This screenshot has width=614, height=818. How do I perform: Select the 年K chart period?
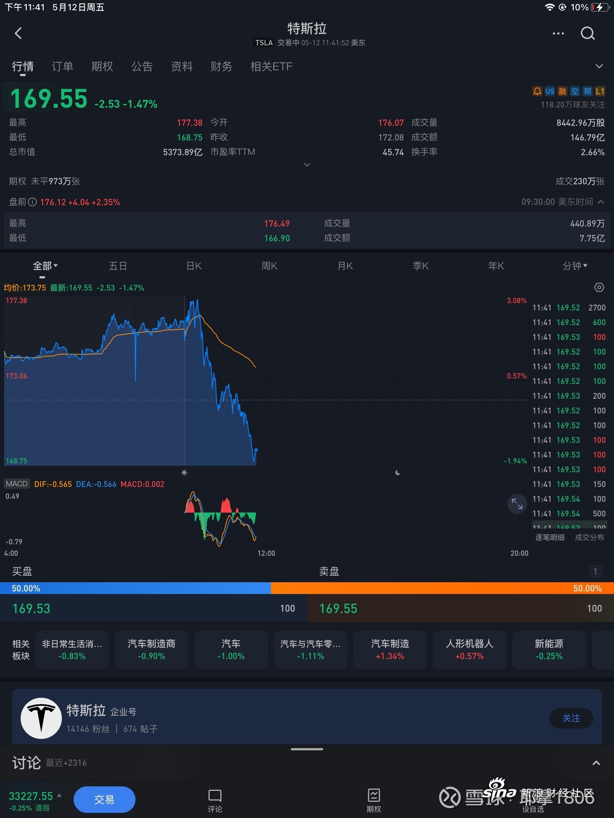(x=496, y=266)
